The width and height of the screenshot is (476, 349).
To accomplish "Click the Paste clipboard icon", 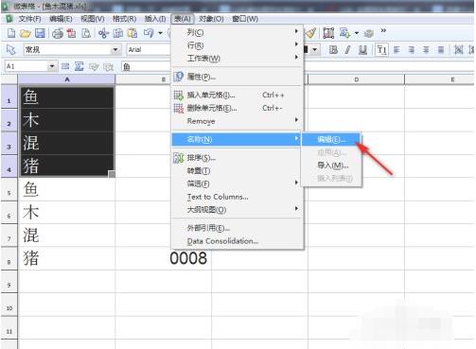I will pos(132,33).
